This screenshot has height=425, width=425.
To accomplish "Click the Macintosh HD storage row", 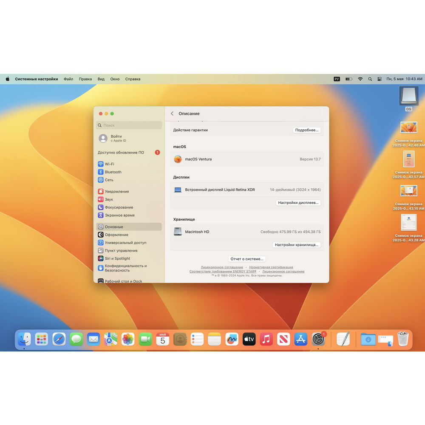I will (x=247, y=232).
